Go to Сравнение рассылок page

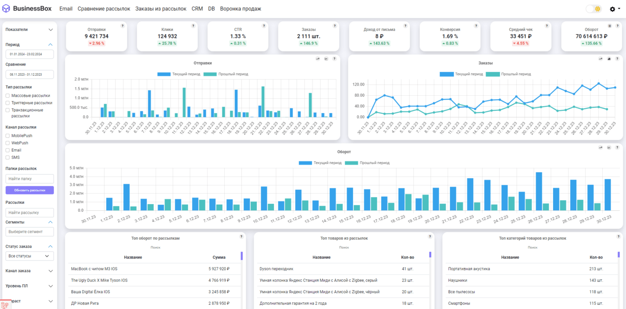tap(104, 9)
